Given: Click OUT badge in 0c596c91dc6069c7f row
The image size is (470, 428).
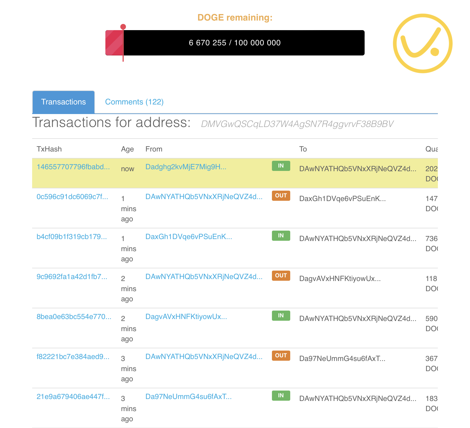Looking at the screenshot, I should click(x=281, y=195).
